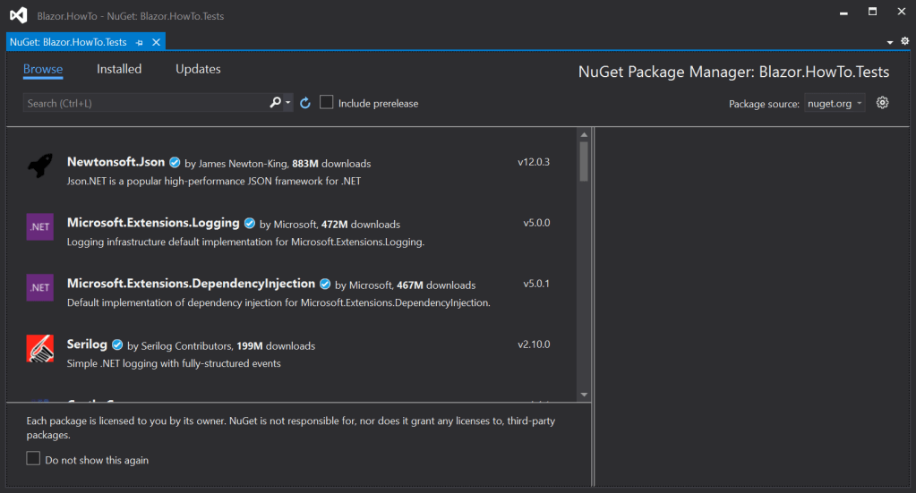Select the Browse tab
This screenshot has width=916, height=493.
43,69
